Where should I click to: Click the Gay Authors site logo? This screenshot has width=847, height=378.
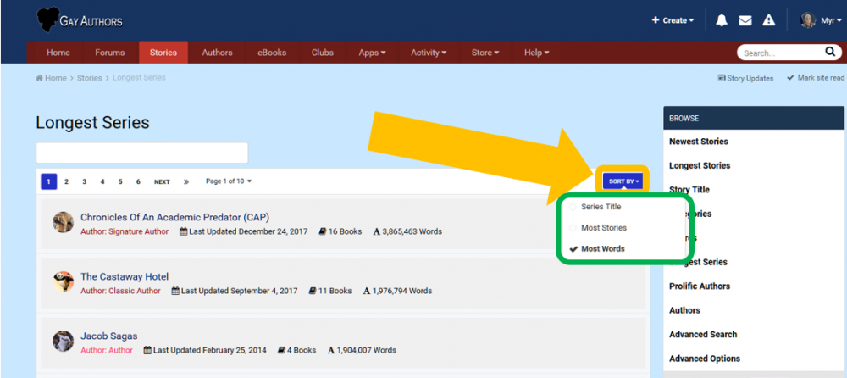click(80, 20)
